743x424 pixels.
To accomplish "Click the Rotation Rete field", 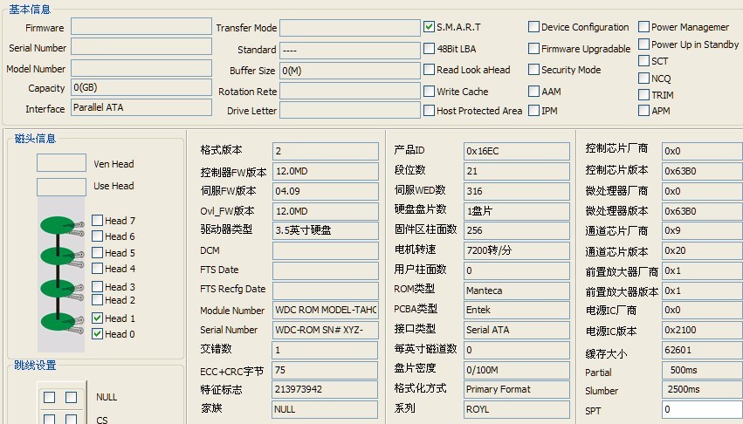I will click(350, 91).
